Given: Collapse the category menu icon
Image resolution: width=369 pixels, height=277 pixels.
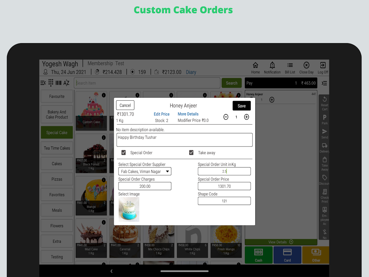Looking at the screenshot, I should point(43,83).
